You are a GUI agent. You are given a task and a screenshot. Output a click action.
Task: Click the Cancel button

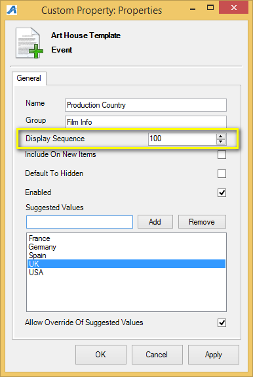[157, 355]
